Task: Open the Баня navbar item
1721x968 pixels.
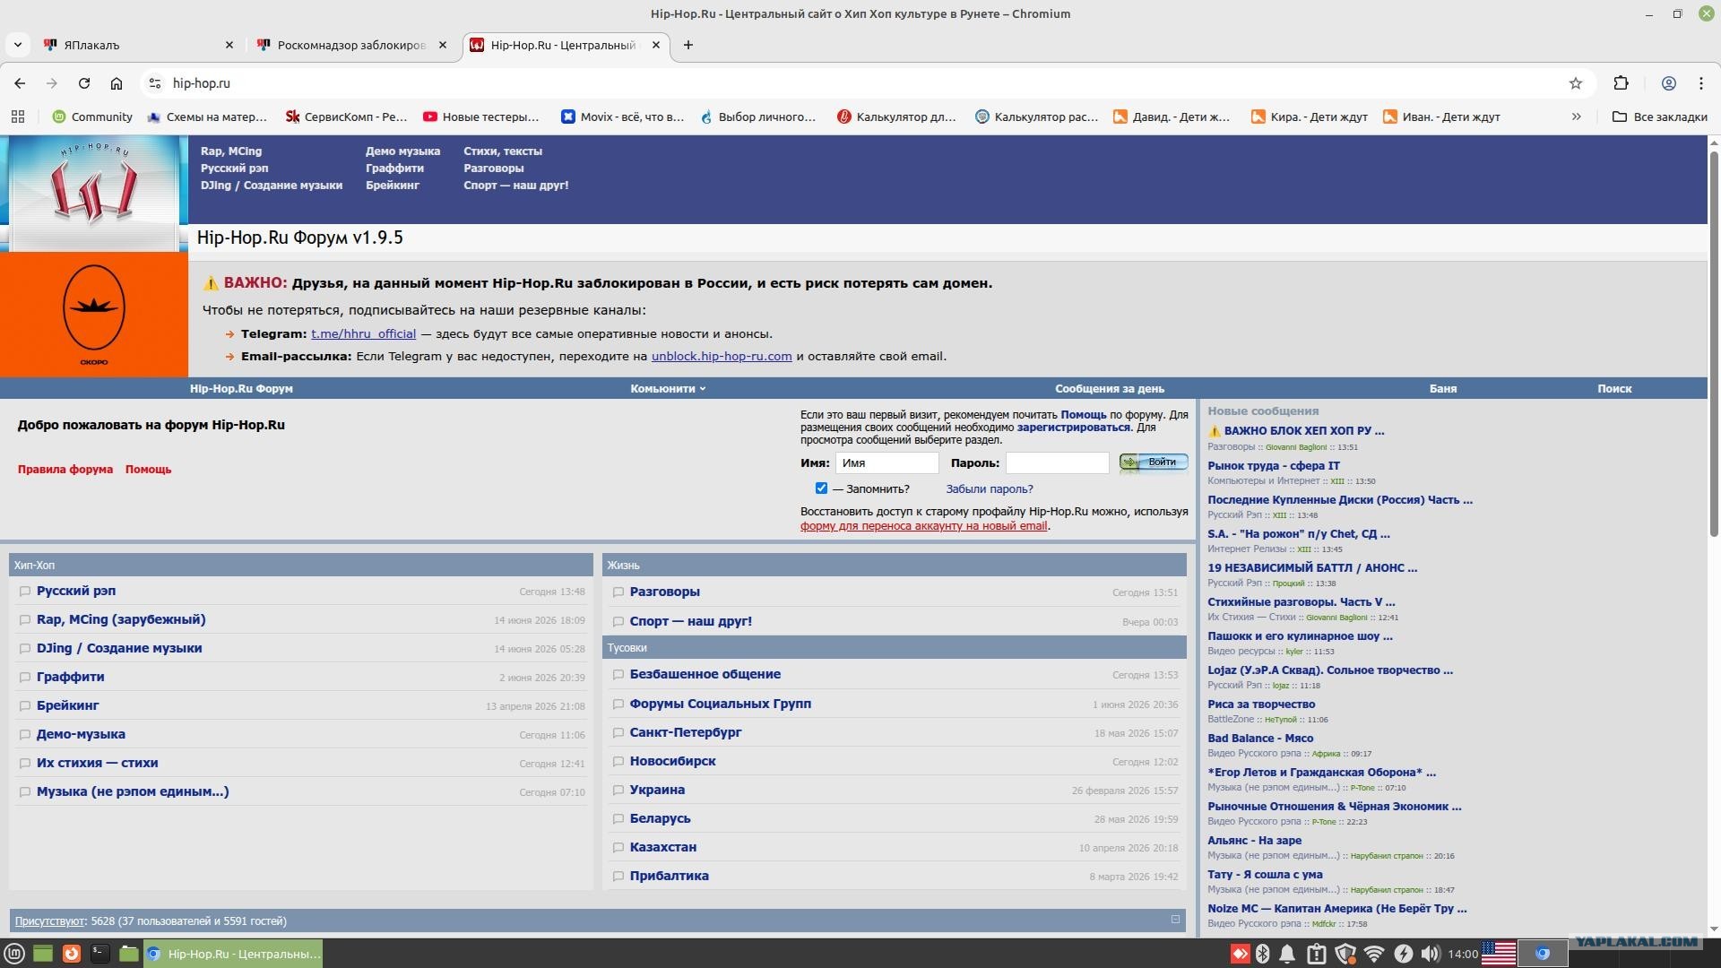Action: coord(1443,388)
